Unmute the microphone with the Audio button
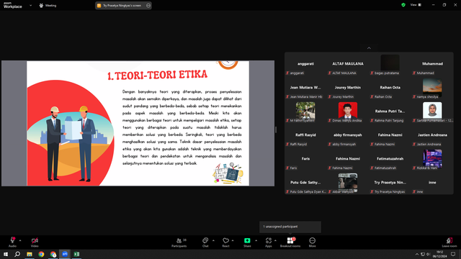The height and width of the screenshot is (259, 461). [x=12, y=242]
